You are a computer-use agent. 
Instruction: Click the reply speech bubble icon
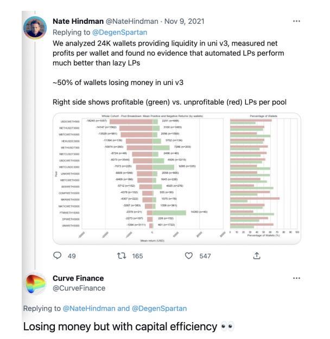click(x=57, y=256)
